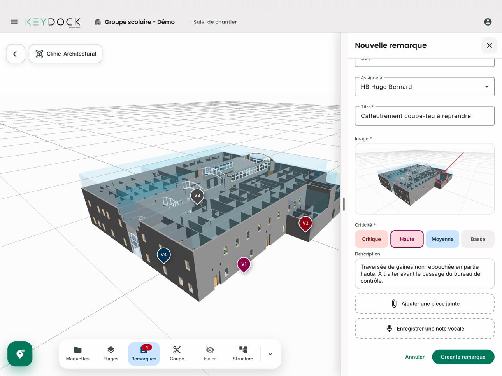Click into the Titre input field
502x376 pixels.
[425, 116]
